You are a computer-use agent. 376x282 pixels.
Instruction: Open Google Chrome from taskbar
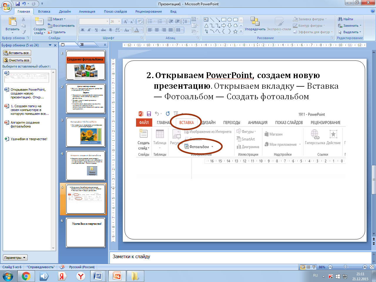[x=26, y=276]
